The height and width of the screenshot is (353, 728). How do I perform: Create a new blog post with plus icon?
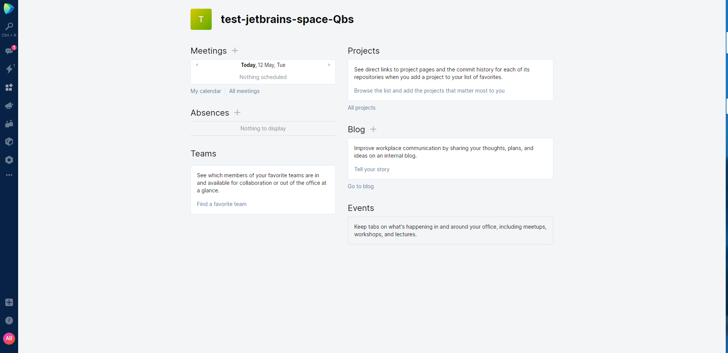coord(373,129)
